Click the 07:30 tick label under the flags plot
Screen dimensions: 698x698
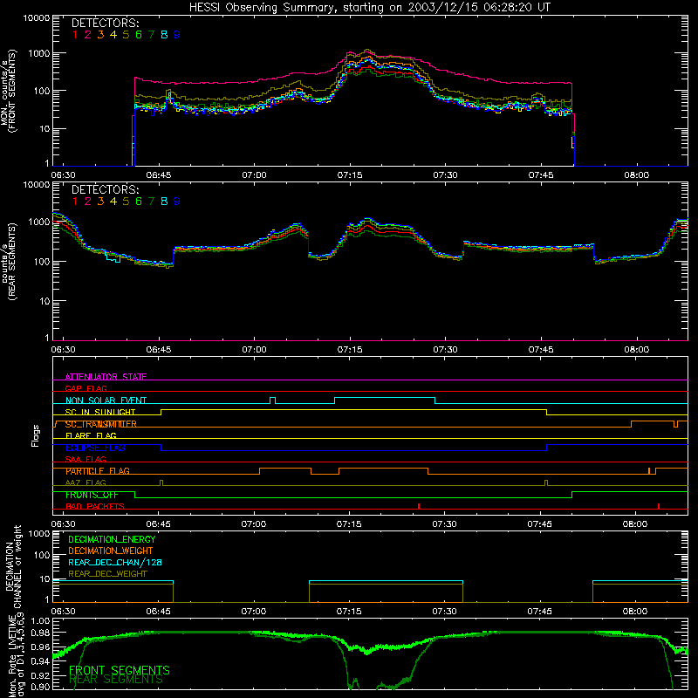click(x=444, y=524)
